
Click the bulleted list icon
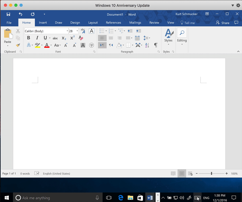(101, 31)
